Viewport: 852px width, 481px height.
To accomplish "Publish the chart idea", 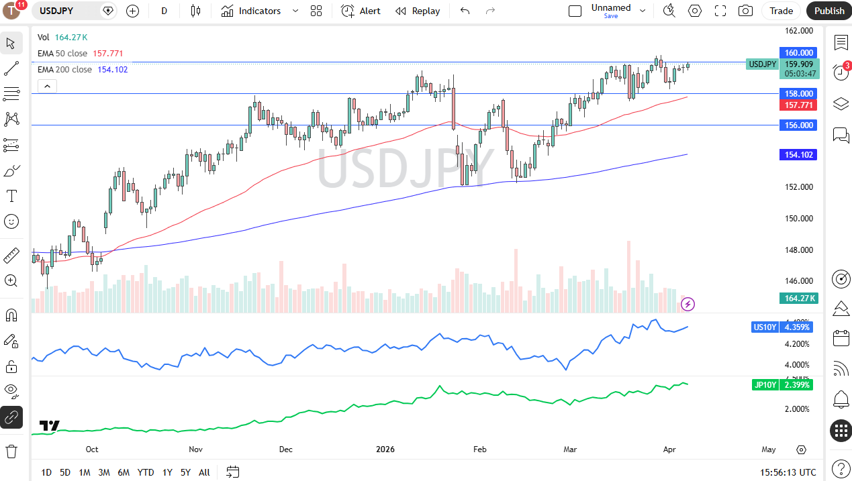I will pos(829,11).
